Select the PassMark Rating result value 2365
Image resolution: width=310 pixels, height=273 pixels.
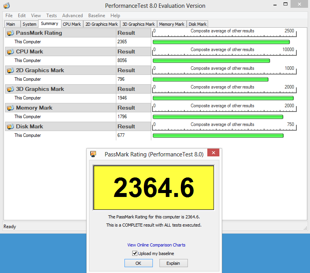pyautogui.click(x=122, y=42)
